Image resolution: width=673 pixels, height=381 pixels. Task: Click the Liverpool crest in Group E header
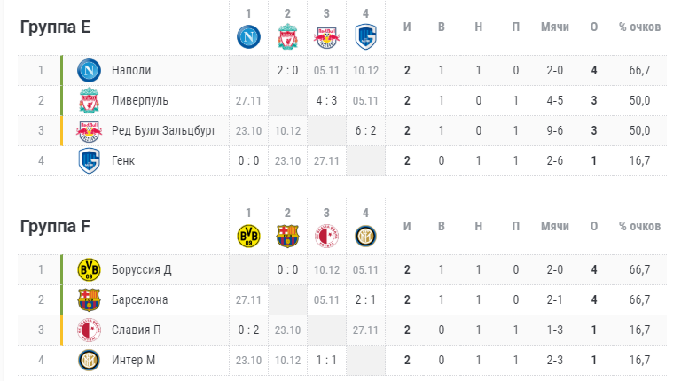[x=287, y=37]
